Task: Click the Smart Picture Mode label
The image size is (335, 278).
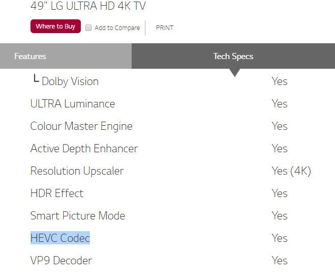Action: point(78,216)
